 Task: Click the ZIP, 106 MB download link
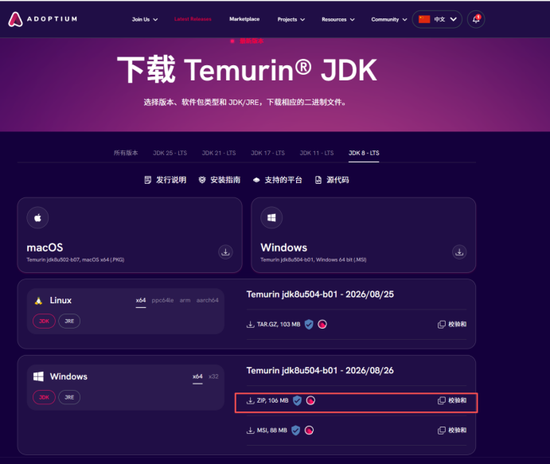(x=267, y=400)
